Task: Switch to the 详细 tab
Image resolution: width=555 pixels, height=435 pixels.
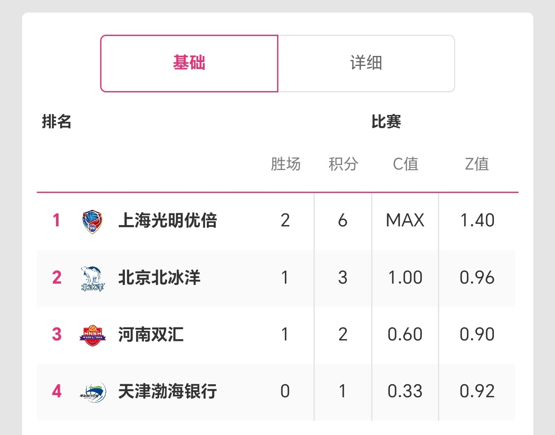Action: (366, 63)
